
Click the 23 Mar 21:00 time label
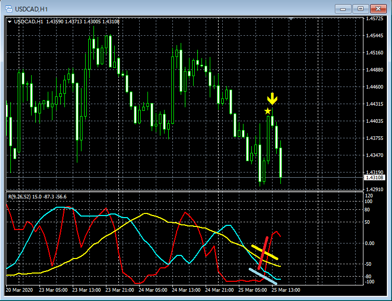tap(120, 290)
